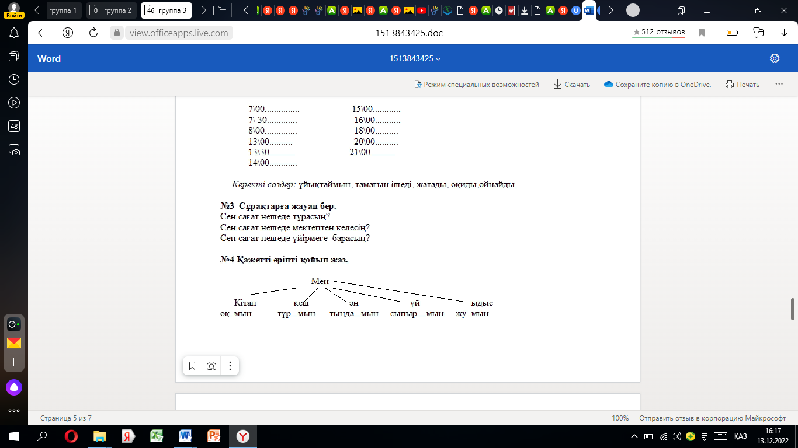The height and width of the screenshot is (448, 798).
Task: Show browsing history clock icon
Action: 14,79
